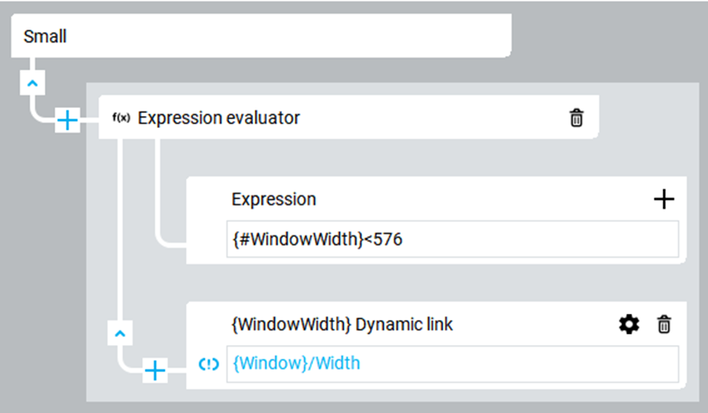
Task: Delete the {WindowWidth} Dynamic link entry
Action: [x=664, y=324]
